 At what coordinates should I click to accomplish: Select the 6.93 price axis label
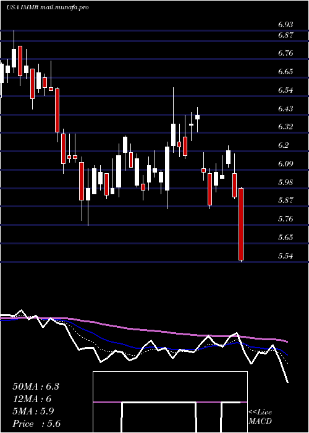tap(286, 25)
